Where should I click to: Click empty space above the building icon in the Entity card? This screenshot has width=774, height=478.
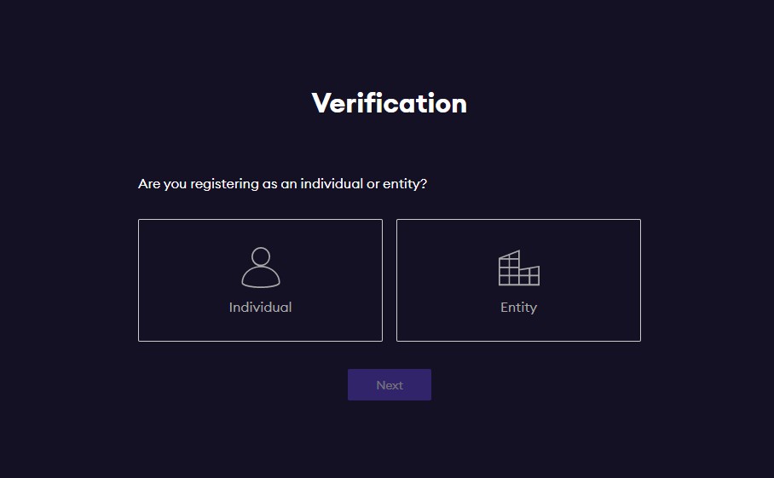tap(518, 234)
